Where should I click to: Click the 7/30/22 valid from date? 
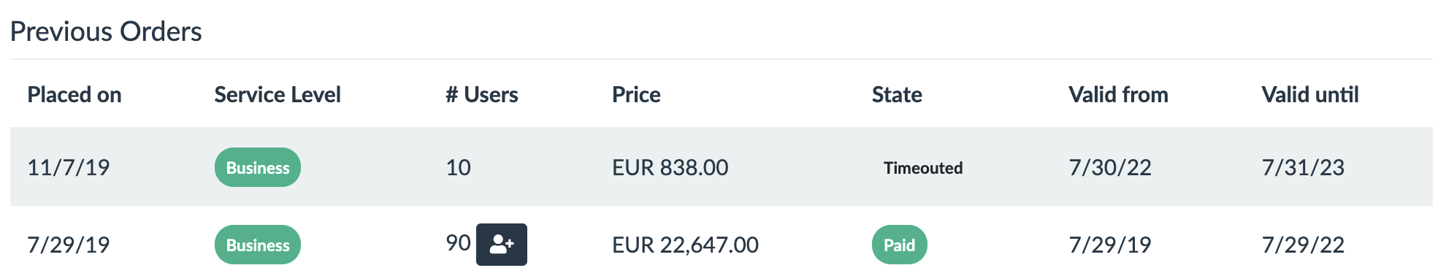point(1110,167)
